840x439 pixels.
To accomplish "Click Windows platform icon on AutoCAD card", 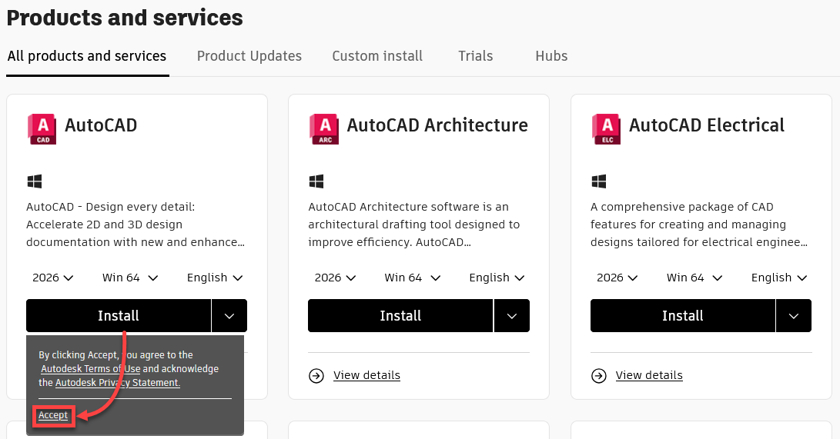I will 35,181.
